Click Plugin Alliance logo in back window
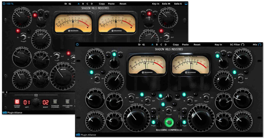 point(13,113)
